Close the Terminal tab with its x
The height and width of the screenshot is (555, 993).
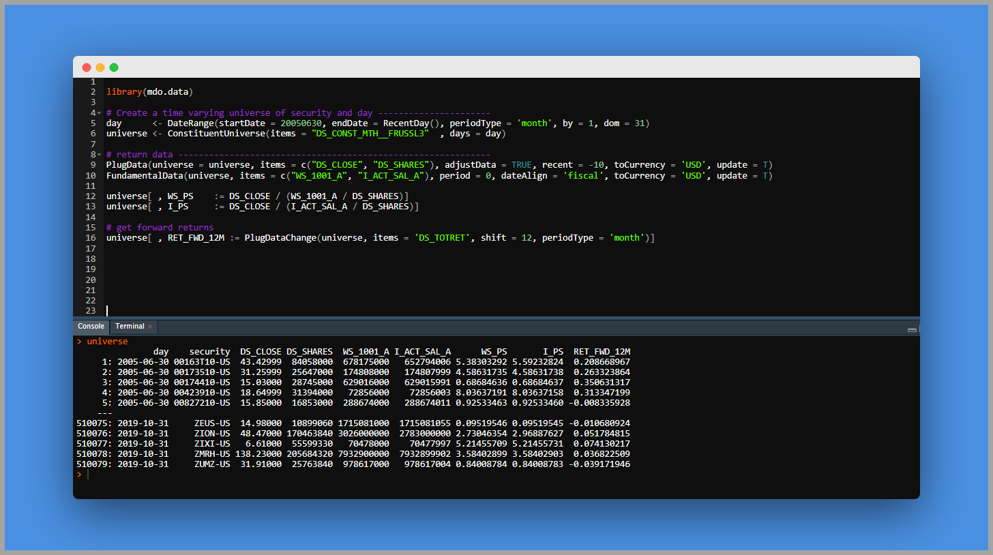click(150, 327)
